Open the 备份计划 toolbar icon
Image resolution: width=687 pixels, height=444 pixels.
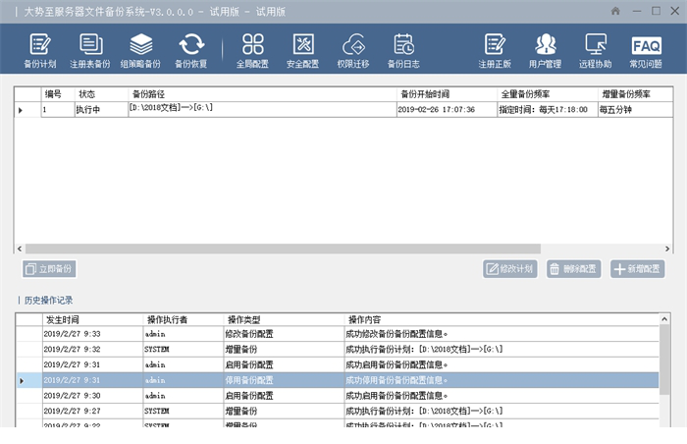[40, 50]
